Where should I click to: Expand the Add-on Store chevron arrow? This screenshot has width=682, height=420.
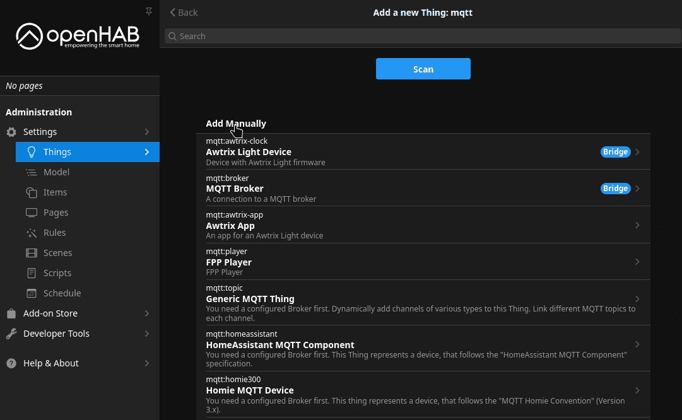[147, 313]
